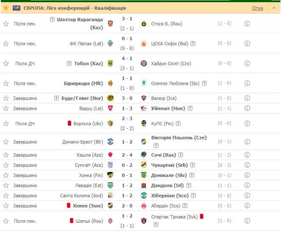The image size is (283, 232).
Task: Open info icon for Кешла vs Сочі
Action: coord(247,155)
